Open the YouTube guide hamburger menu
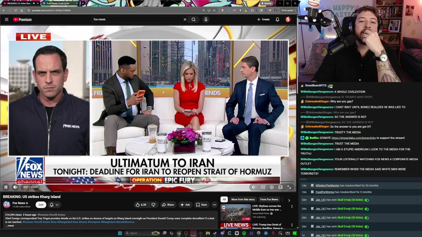 coord(6,19)
